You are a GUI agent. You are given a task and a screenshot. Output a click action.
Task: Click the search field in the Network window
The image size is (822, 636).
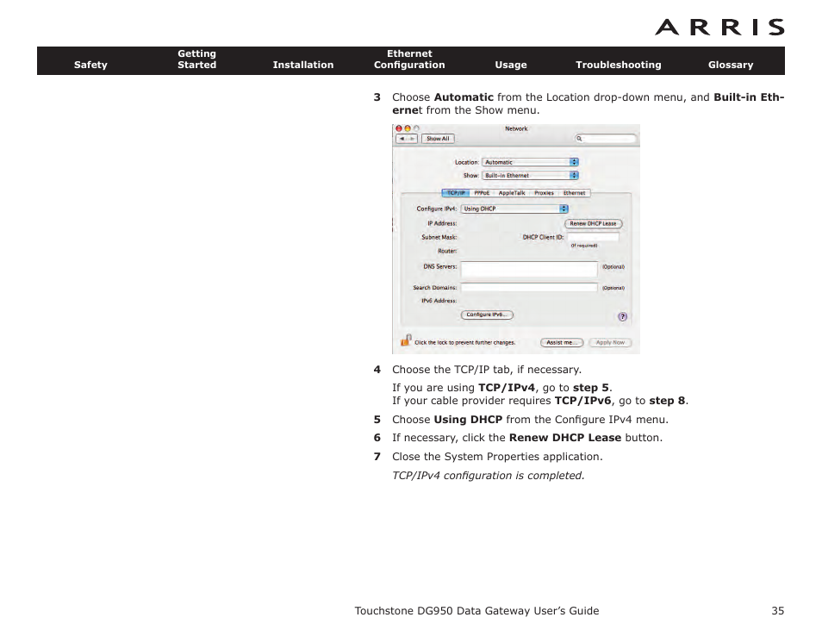606,139
